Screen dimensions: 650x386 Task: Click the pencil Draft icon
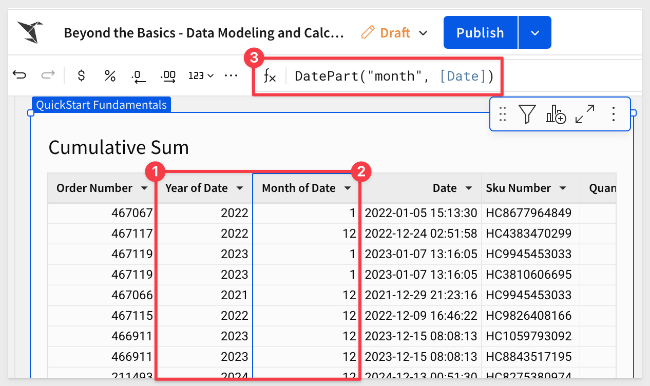click(x=368, y=33)
